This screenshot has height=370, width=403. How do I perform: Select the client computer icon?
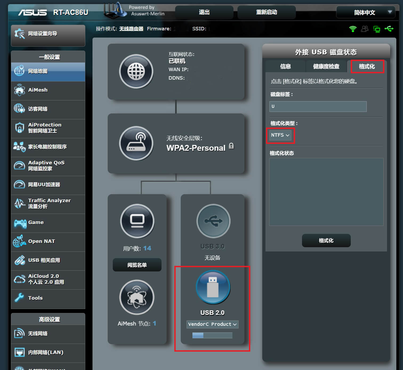click(x=137, y=221)
